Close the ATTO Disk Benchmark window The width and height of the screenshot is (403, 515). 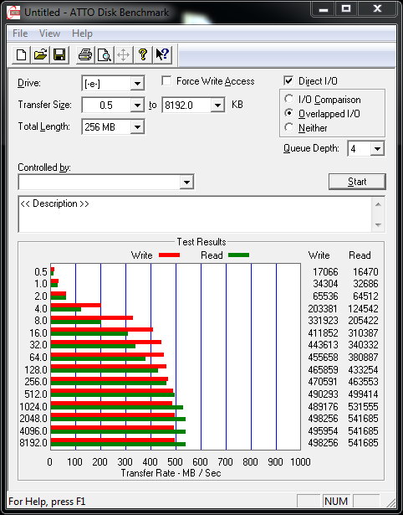tap(377, 9)
